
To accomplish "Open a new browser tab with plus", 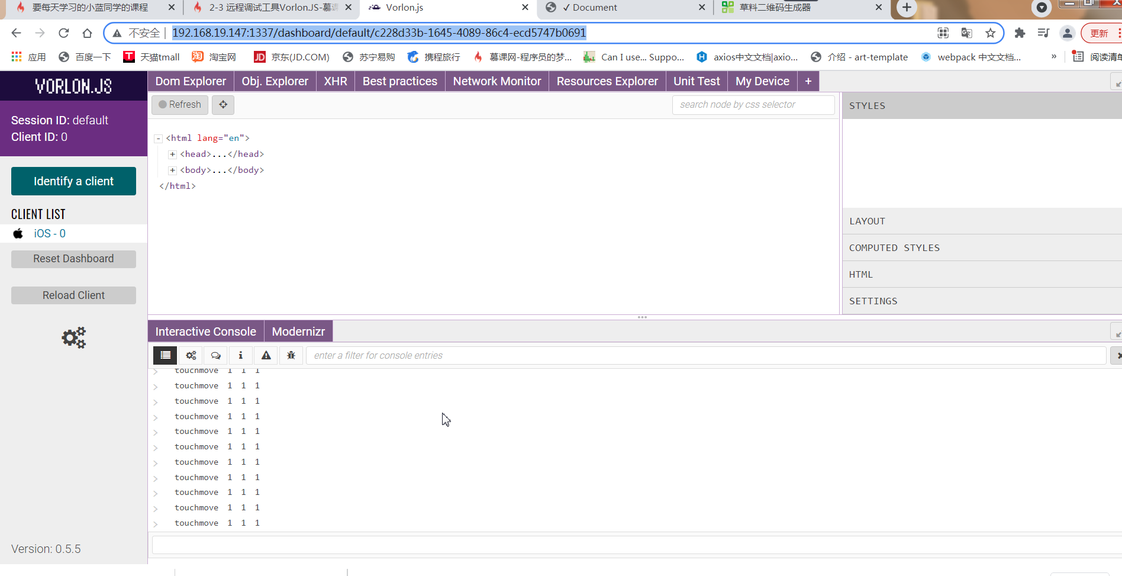I will coord(907,8).
